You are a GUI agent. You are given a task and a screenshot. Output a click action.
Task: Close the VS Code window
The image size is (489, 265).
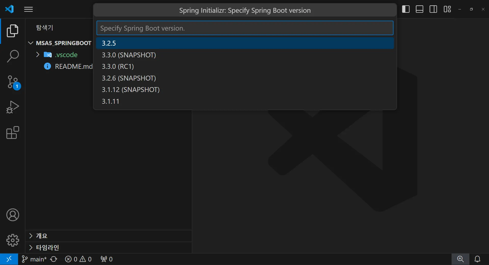pos(483,9)
